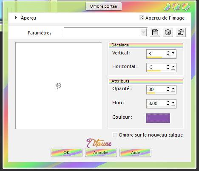
Task: Open the Opacité value slider popup
Action: coord(173,89)
